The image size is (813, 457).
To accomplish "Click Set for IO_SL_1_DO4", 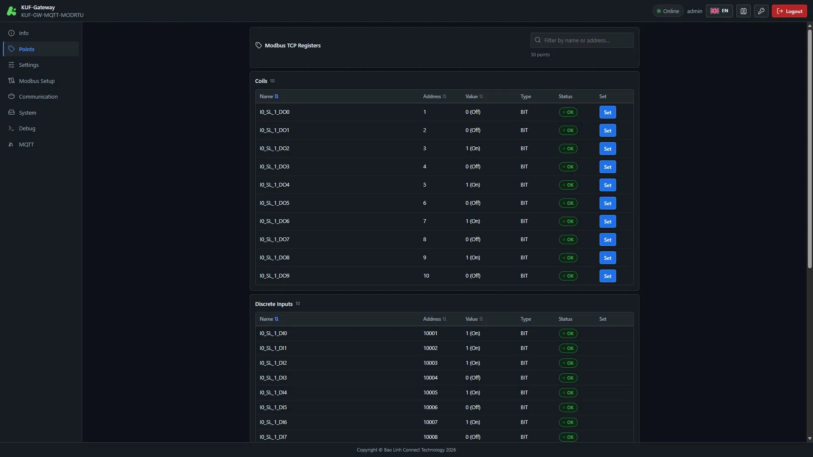I will (x=608, y=185).
